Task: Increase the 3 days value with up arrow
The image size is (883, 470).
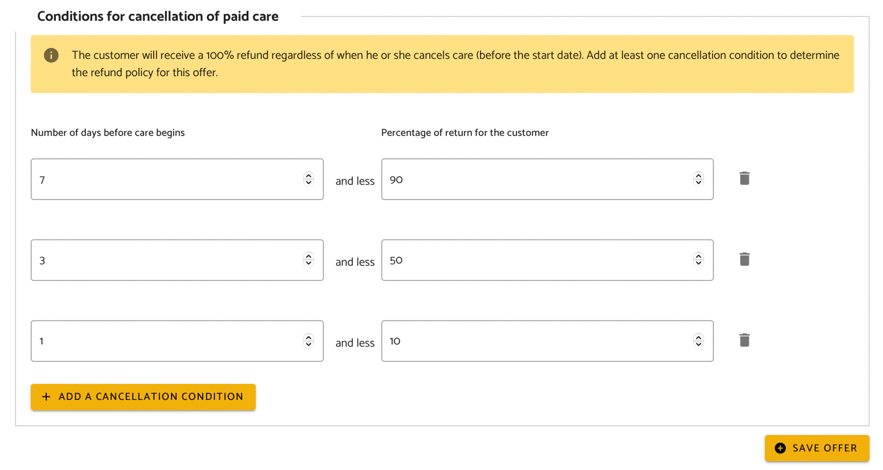Action: tap(308, 256)
